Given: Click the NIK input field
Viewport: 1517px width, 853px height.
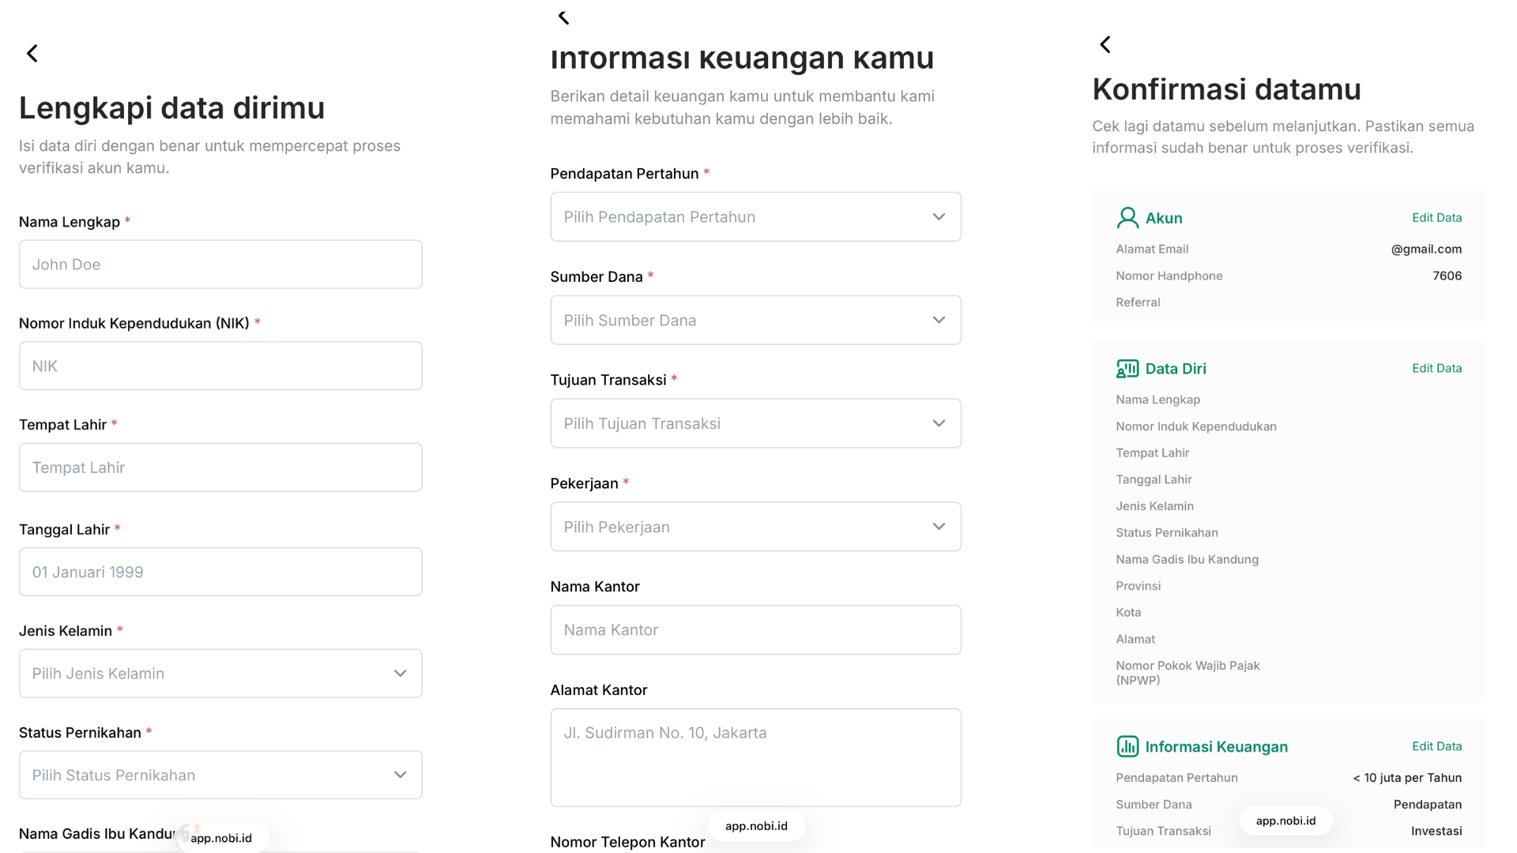Looking at the screenshot, I should click(220, 366).
